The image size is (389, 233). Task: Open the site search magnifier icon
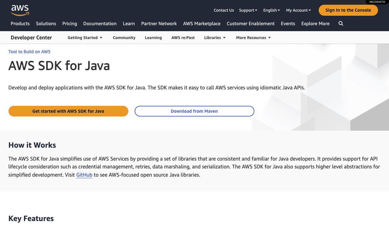pos(341,24)
